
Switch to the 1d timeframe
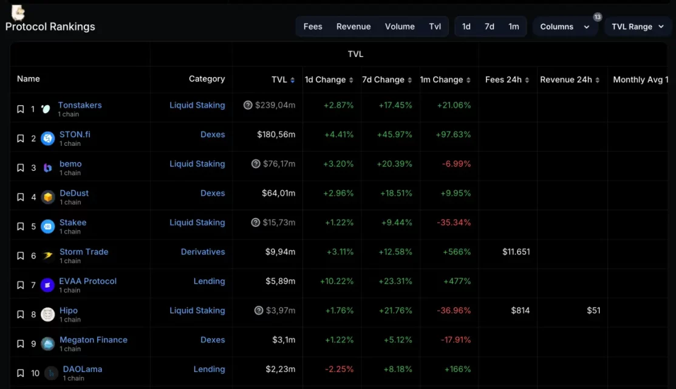(x=466, y=27)
